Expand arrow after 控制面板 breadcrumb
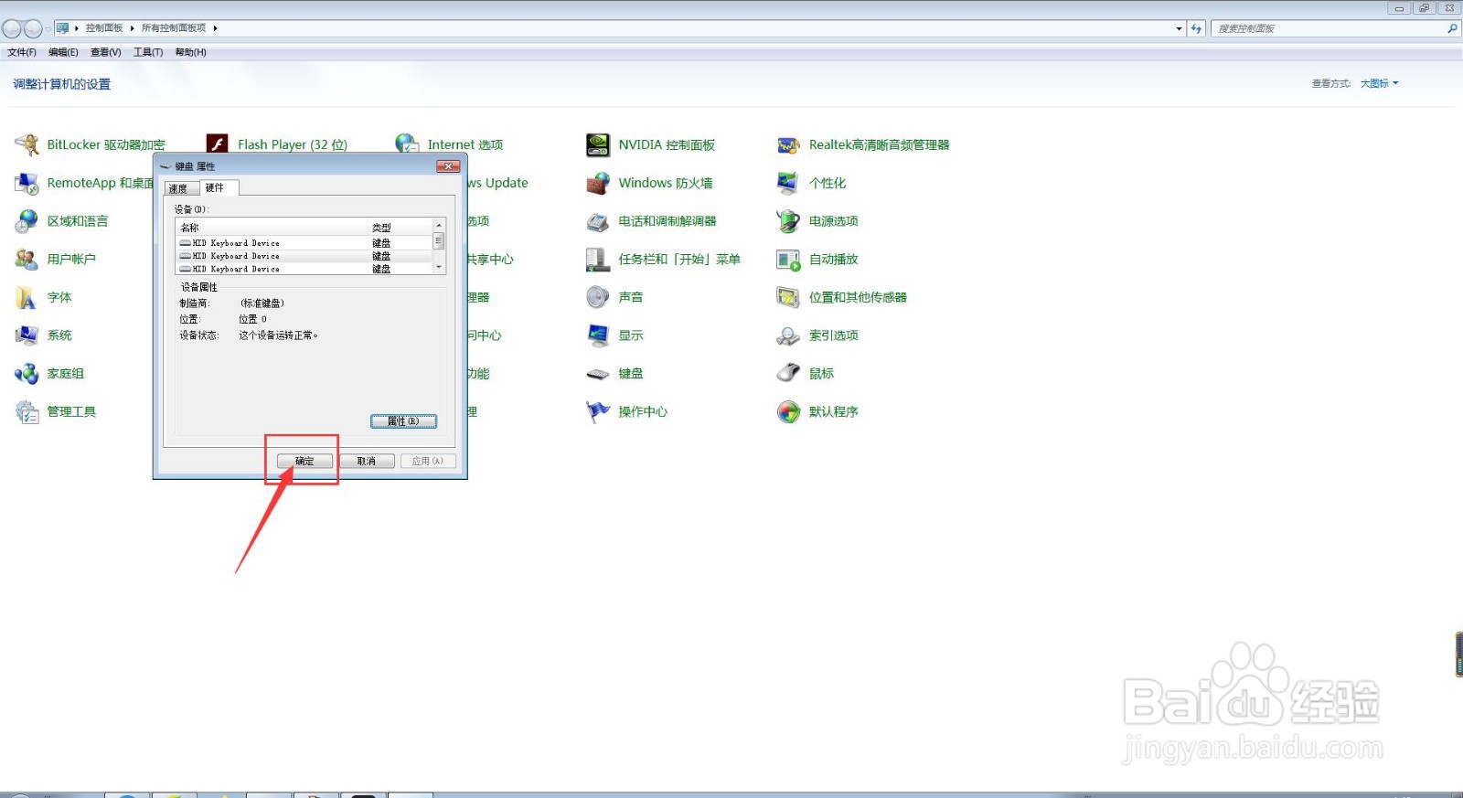 132,28
